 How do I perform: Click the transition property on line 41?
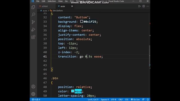pos(67,57)
